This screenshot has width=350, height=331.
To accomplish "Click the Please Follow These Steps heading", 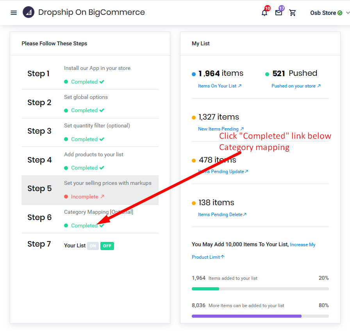I will click(x=54, y=43).
